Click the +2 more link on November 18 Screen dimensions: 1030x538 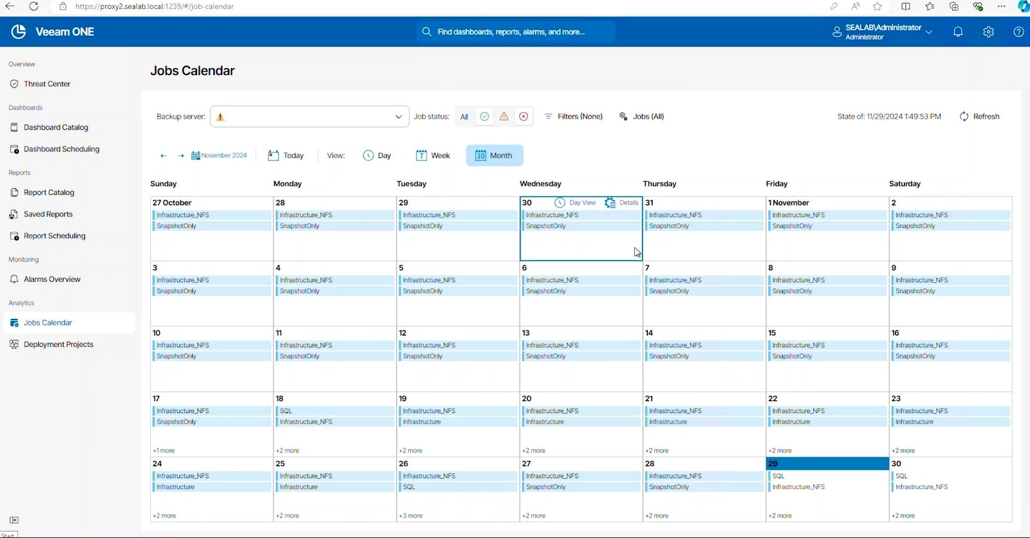coord(287,450)
